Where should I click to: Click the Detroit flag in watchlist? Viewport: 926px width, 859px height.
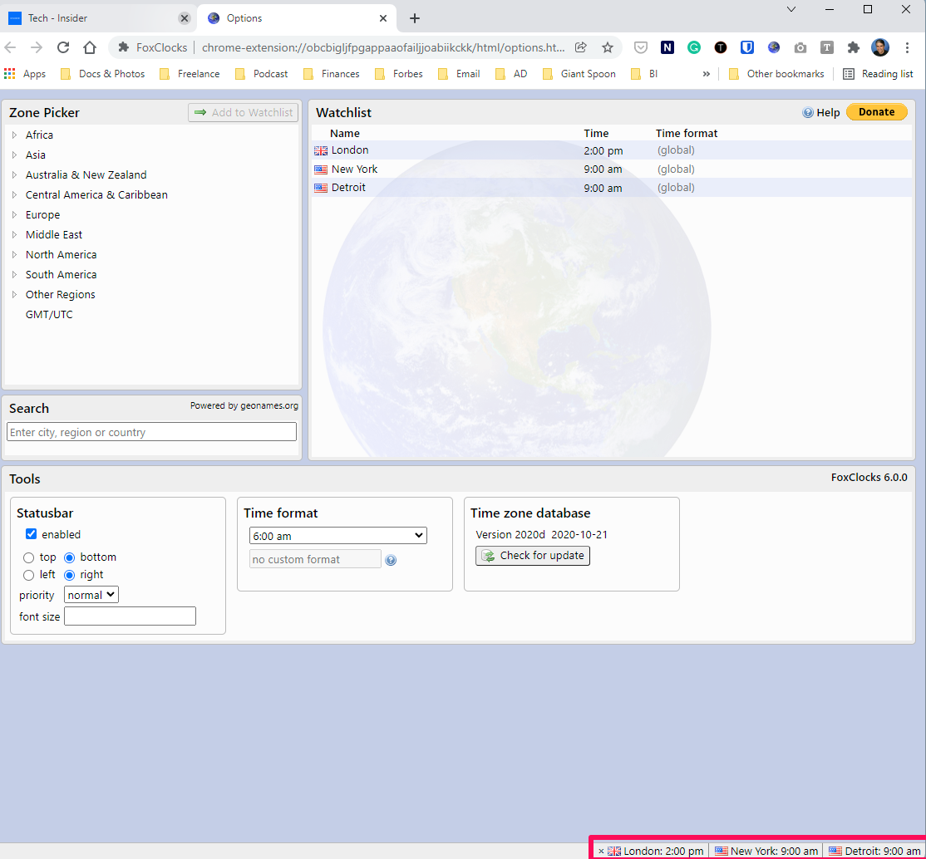point(321,188)
